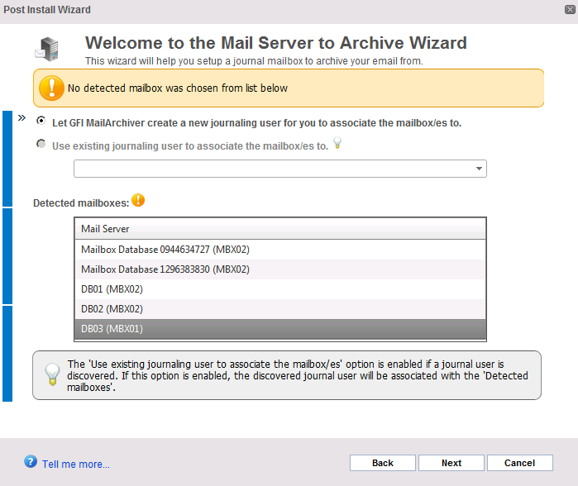Screen dimensions: 578x486
Task: Click the large warning icon in banner
Action: tap(51, 88)
